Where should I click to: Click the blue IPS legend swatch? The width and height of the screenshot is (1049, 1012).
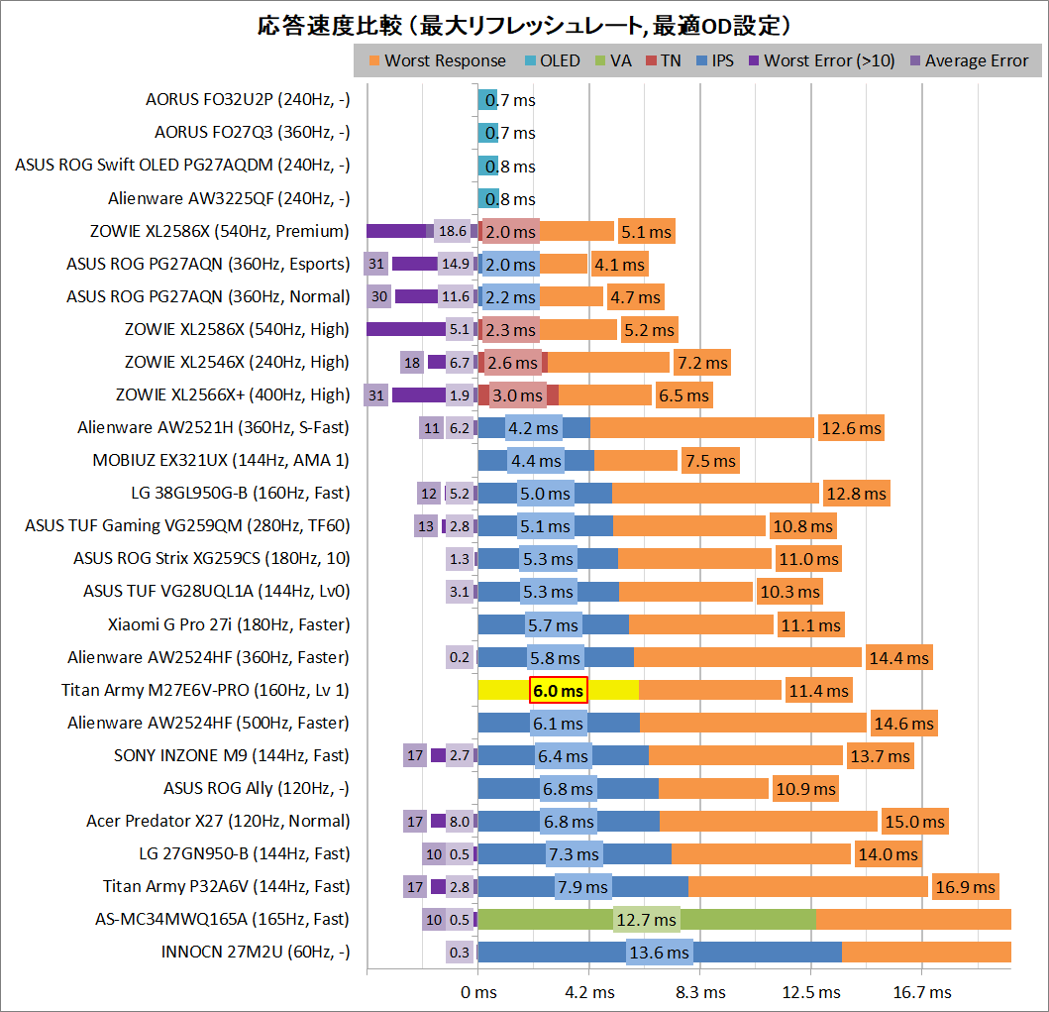tap(701, 60)
